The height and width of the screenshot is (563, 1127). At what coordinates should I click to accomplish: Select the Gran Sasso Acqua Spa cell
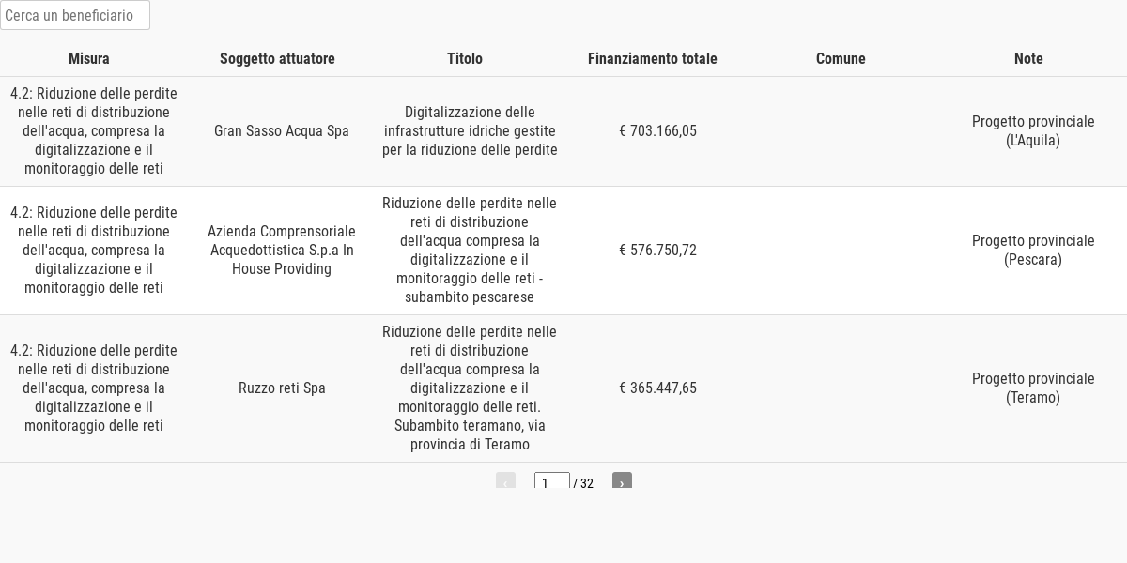click(282, 130)
